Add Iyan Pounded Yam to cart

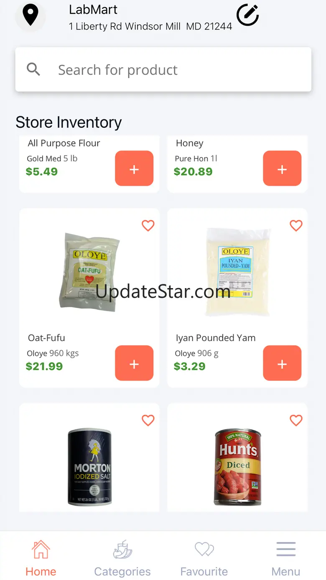pos(282,363)
